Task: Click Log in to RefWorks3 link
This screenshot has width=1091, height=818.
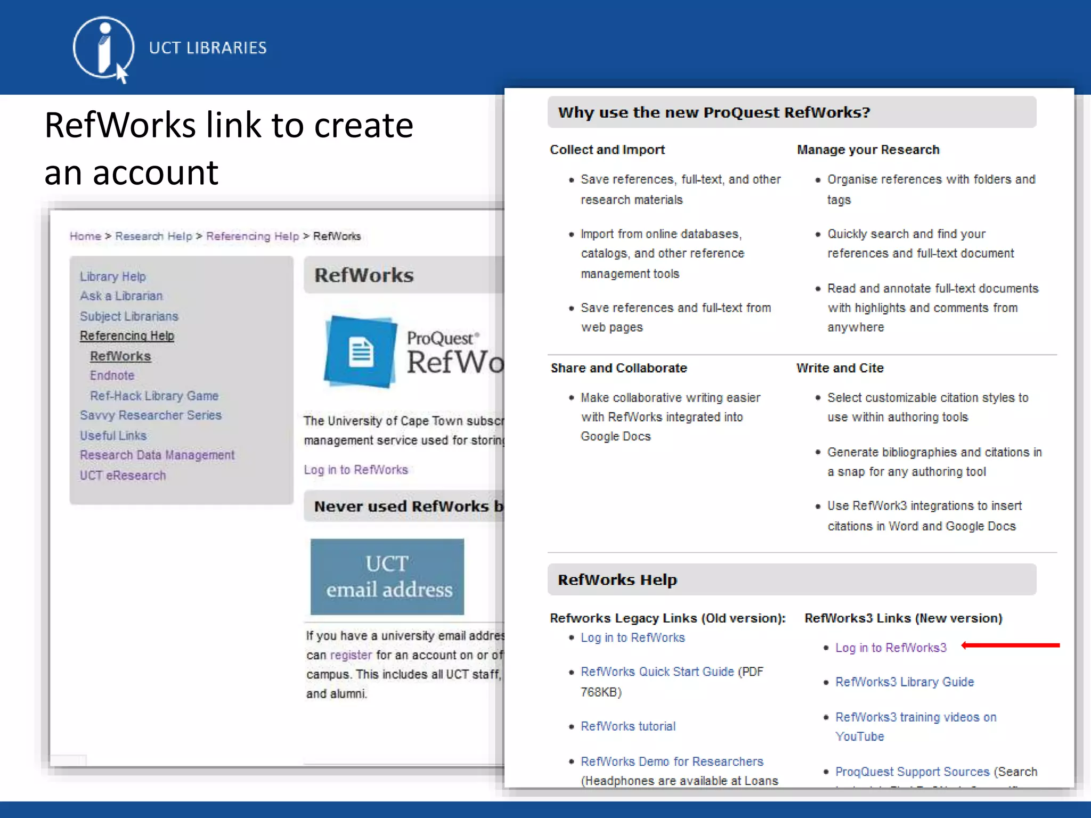Action: 891,648
